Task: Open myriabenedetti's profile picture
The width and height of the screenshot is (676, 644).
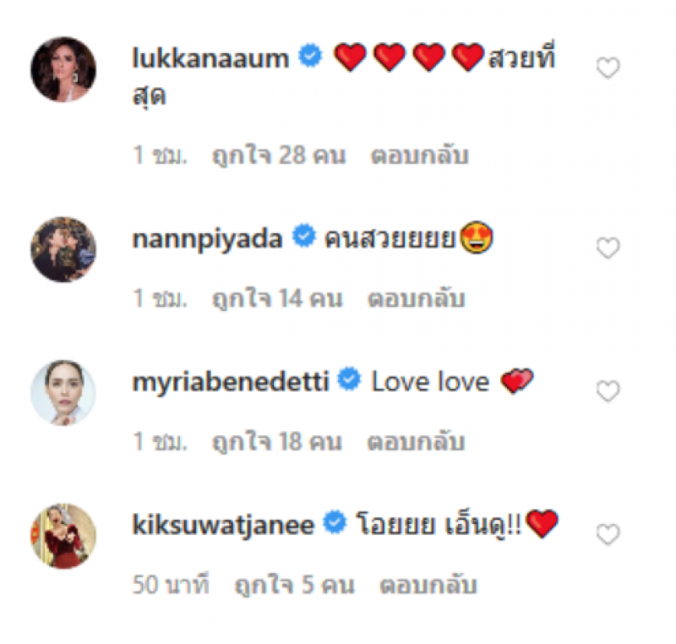Action: point(63,391)
